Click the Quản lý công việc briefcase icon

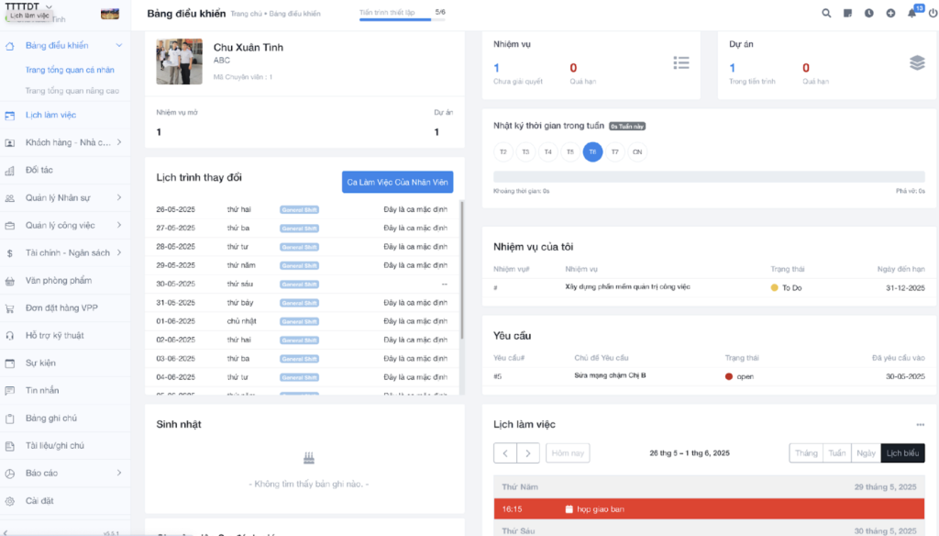(x=9, y=226)
